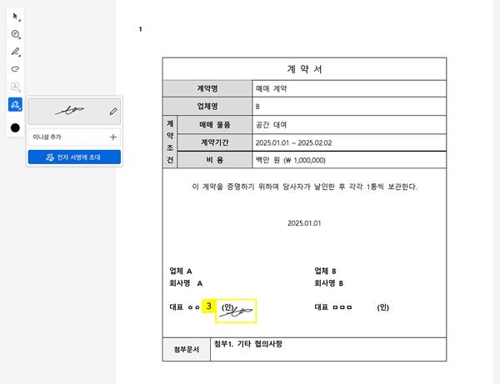Click the plus icon to add initials

(x=113, y=137)
